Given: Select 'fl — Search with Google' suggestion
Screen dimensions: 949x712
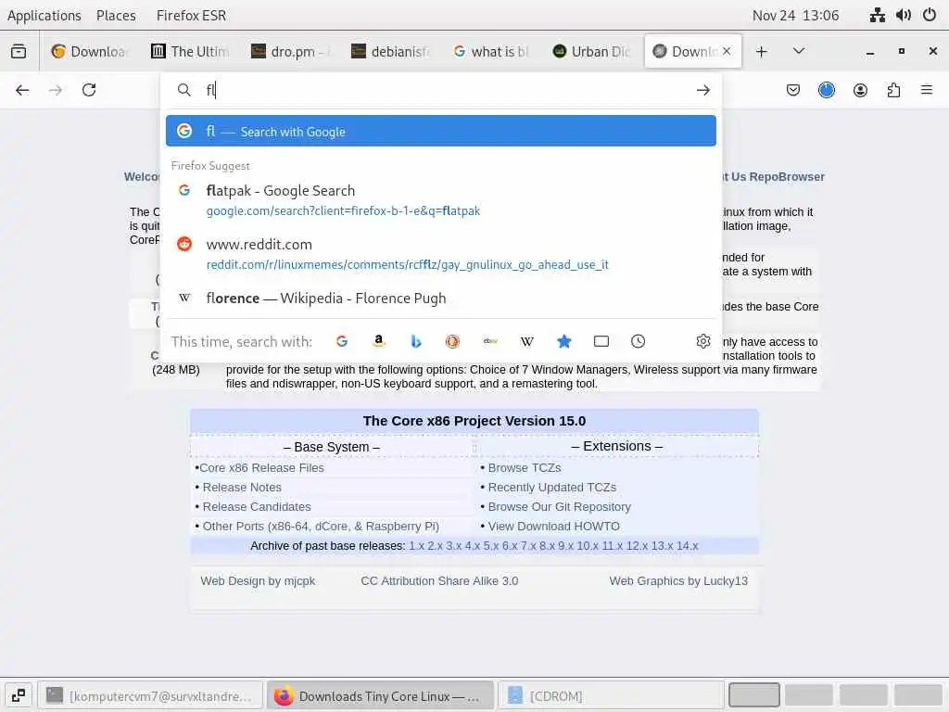Looking at the screenshot, I should click(x=440, y=131).
